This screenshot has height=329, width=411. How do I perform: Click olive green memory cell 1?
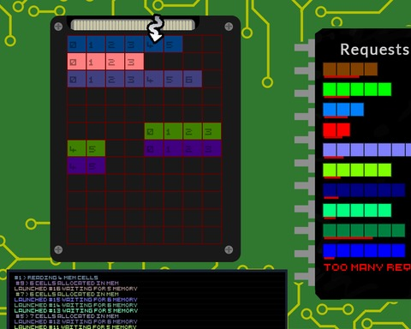click(x=173, y=131)
